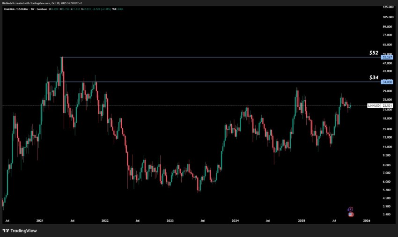398x237 pixels.
Task: Click the 2021 label on time axis
Action: tap(40, 220)
